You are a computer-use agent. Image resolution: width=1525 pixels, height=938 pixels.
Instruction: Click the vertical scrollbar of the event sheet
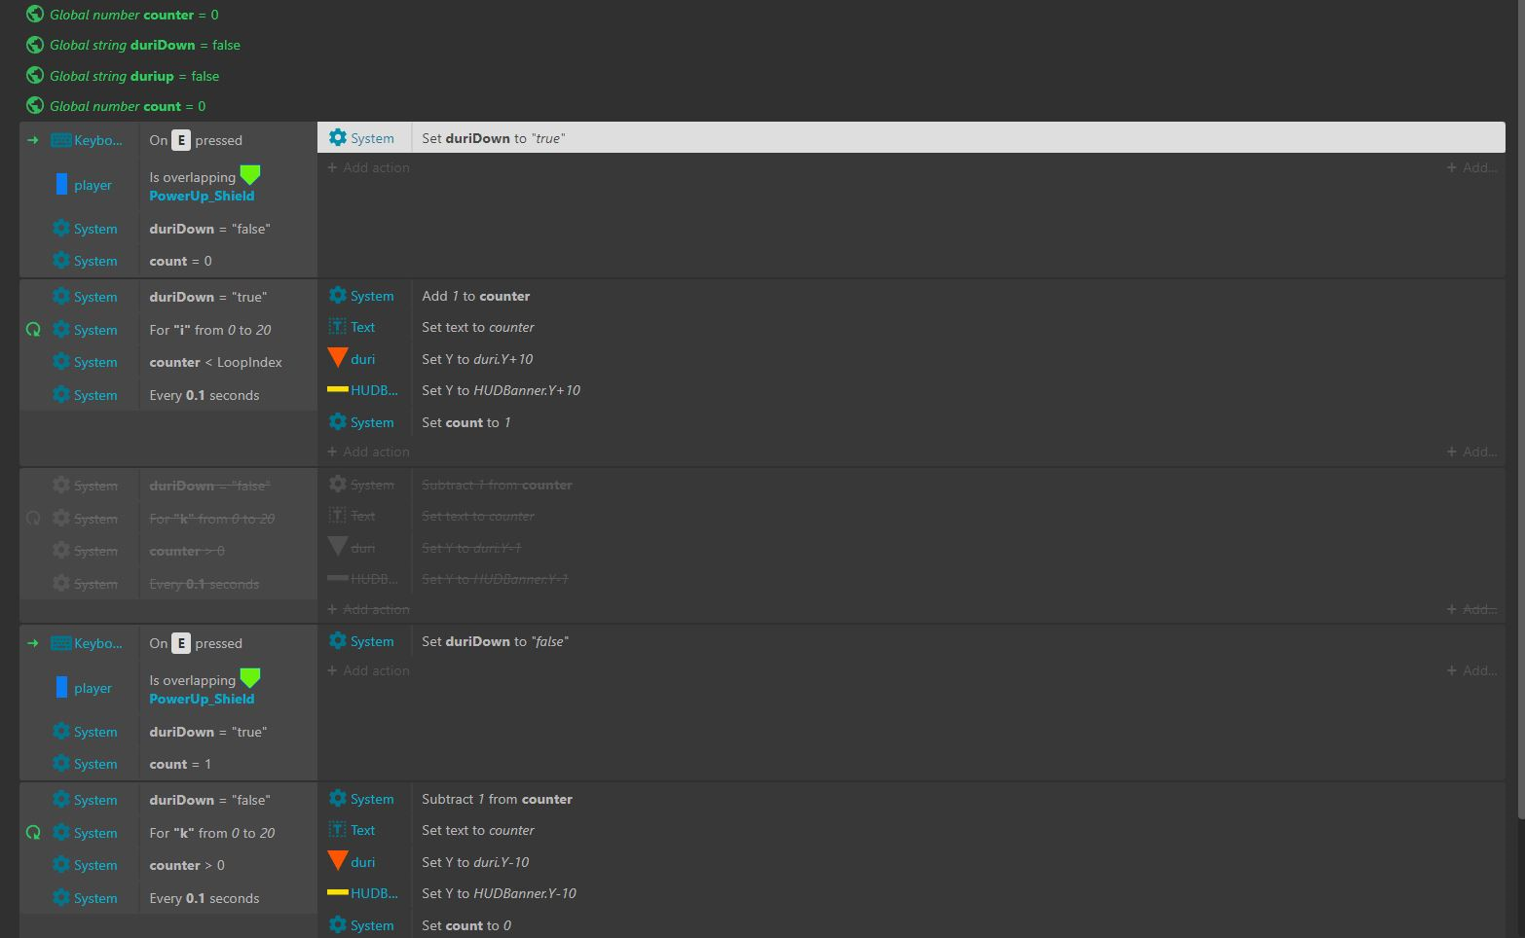click(x=1519, y=409)
